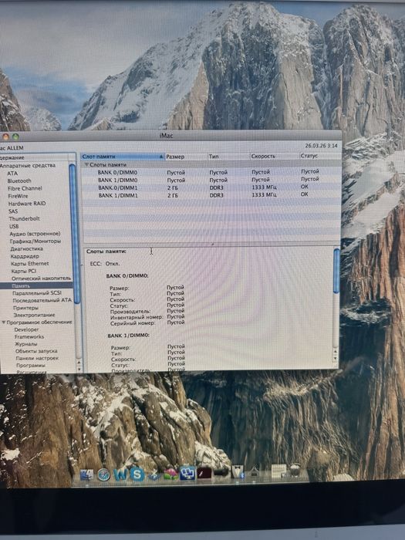The width and height of the screenshot is (405, 540).
Task: Select Панели настроек in sidebar
Action: coord(37,358)
